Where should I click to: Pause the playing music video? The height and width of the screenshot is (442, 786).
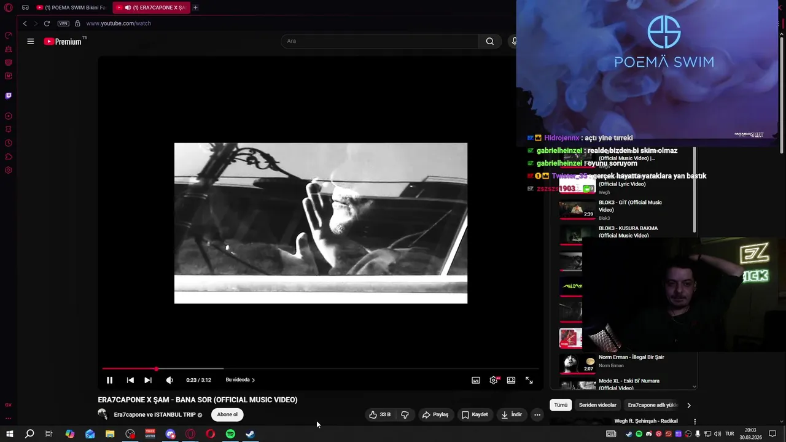click(x=109, y=380)
